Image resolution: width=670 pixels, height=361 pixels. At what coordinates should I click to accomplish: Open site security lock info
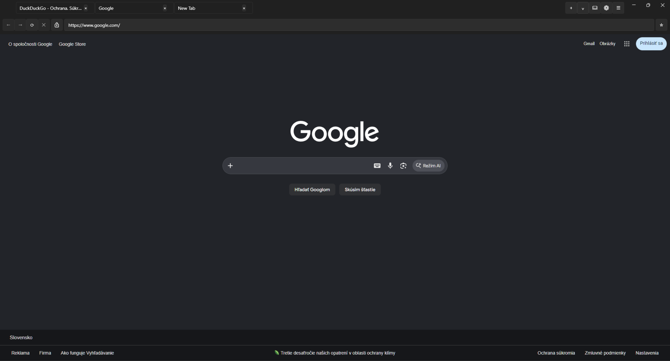pyautogui.click(x=57, y=25)
